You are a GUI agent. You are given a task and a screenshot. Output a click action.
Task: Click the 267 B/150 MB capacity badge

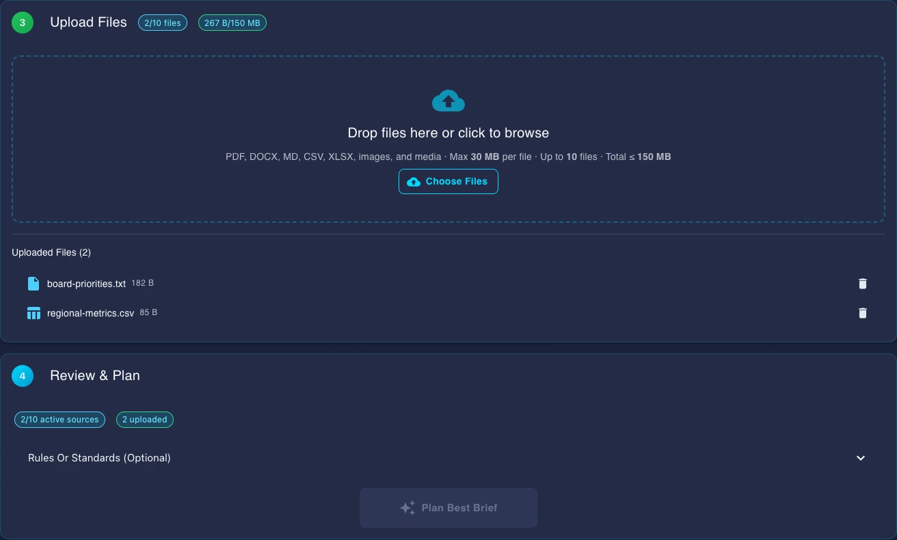click(x=232, y=23)
